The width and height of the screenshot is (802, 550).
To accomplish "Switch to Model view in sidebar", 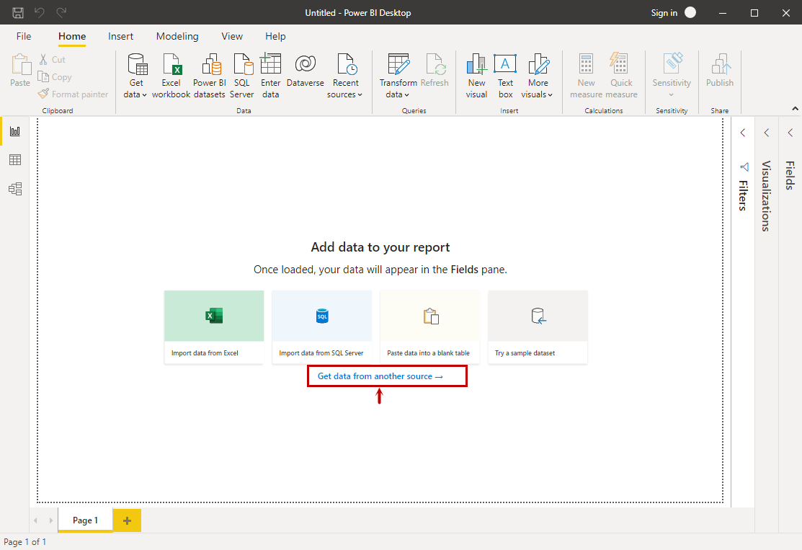I will [x=14, y=189].
